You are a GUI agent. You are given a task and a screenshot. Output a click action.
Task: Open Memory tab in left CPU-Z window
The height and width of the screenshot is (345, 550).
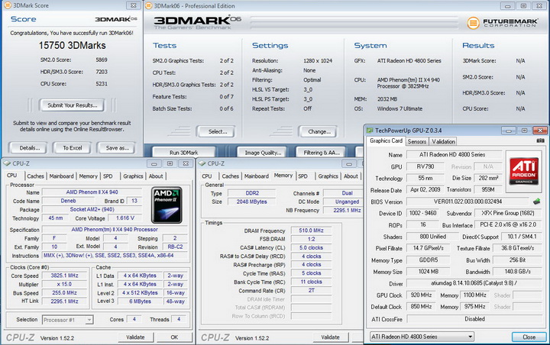tap(88, 176)
